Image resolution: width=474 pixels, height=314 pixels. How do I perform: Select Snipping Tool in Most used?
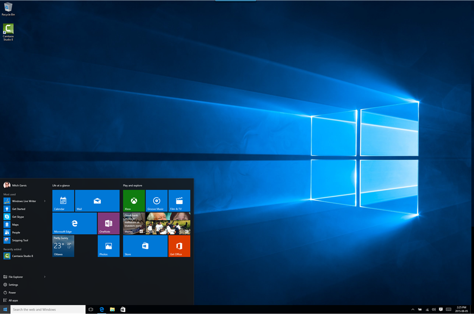tap(20, 241)
